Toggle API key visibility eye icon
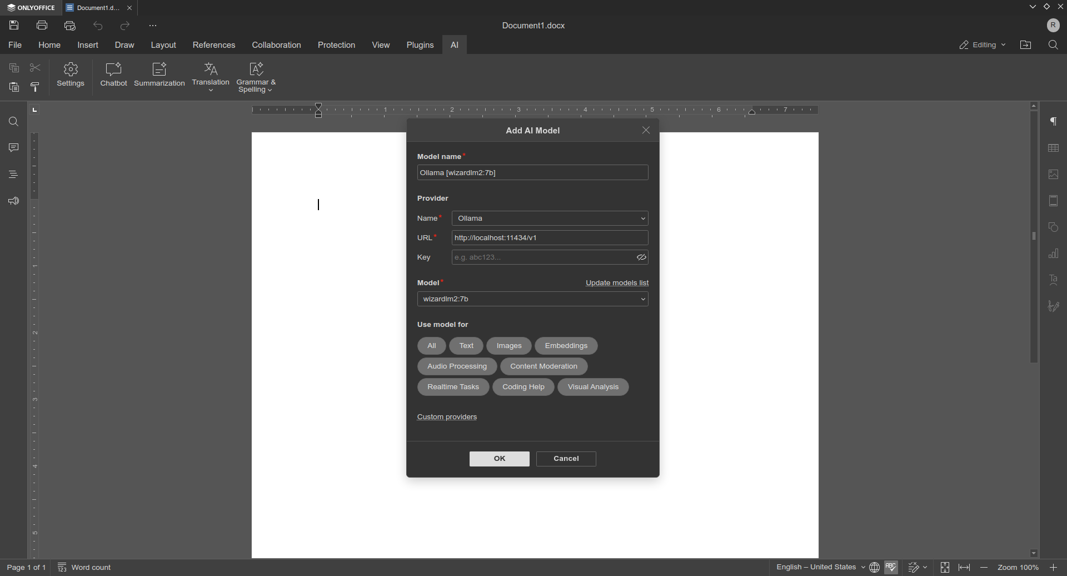Viewport: 1067px width, 576px height. click(x=641, y=257)
